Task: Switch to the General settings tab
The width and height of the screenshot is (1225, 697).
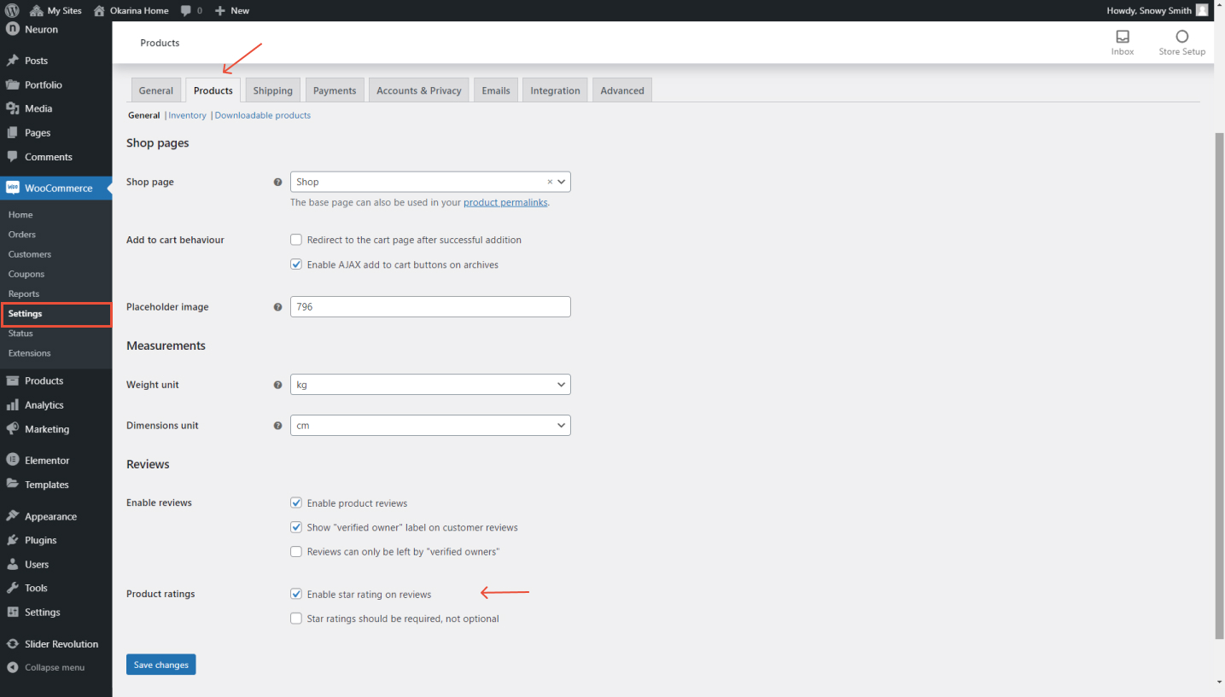Action: point(156,90)
